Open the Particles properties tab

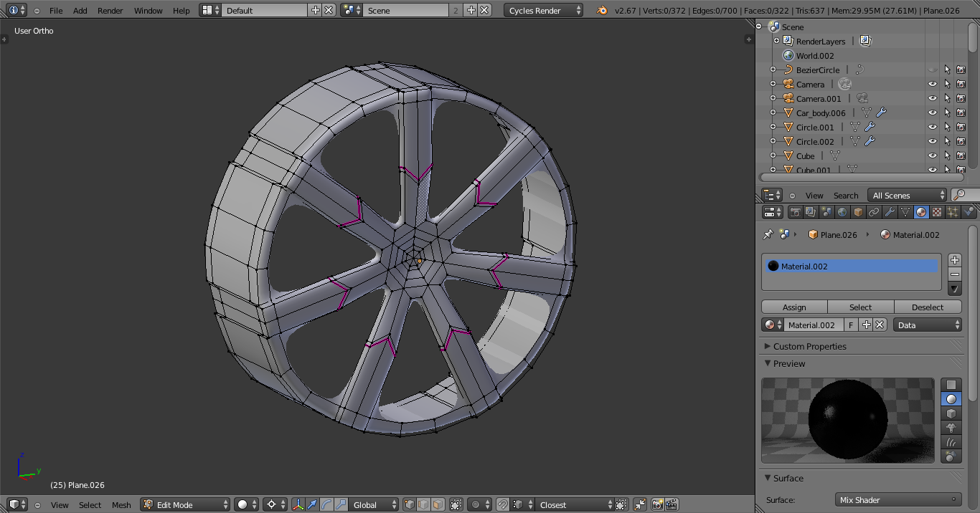[953, 212]
